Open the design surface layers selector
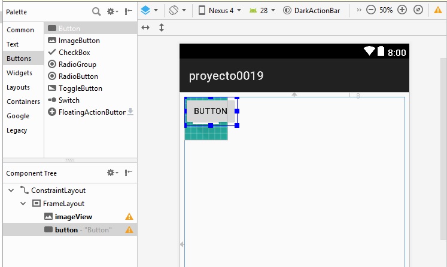The height and width of the screenshot is (267, 447). pyautogui.click(x=149, y=10)
